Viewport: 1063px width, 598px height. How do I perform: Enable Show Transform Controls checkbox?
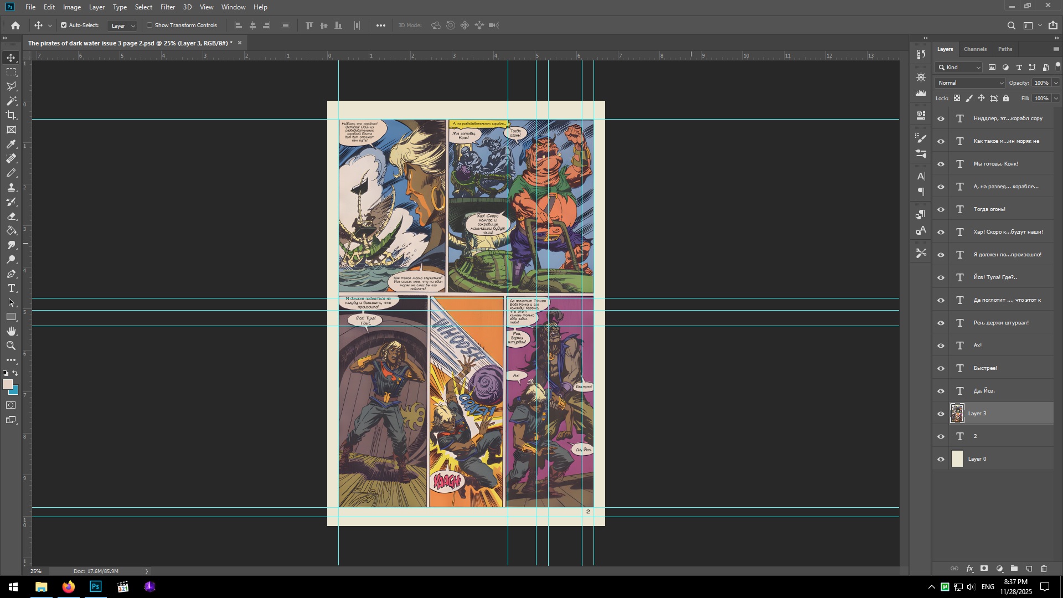coord(149,25)
